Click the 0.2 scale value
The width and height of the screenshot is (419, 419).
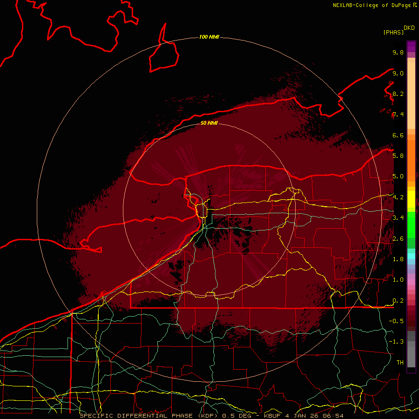pyautogui.click(x=398, y=301)
